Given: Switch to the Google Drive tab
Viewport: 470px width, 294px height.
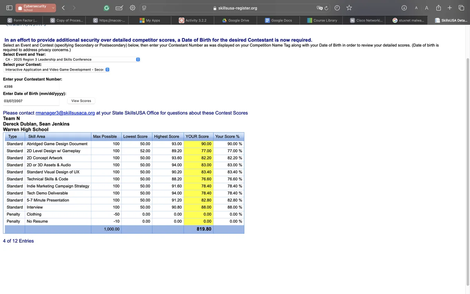Looking at the screenshot, I should pyautogui.click(x=235, y=20).
